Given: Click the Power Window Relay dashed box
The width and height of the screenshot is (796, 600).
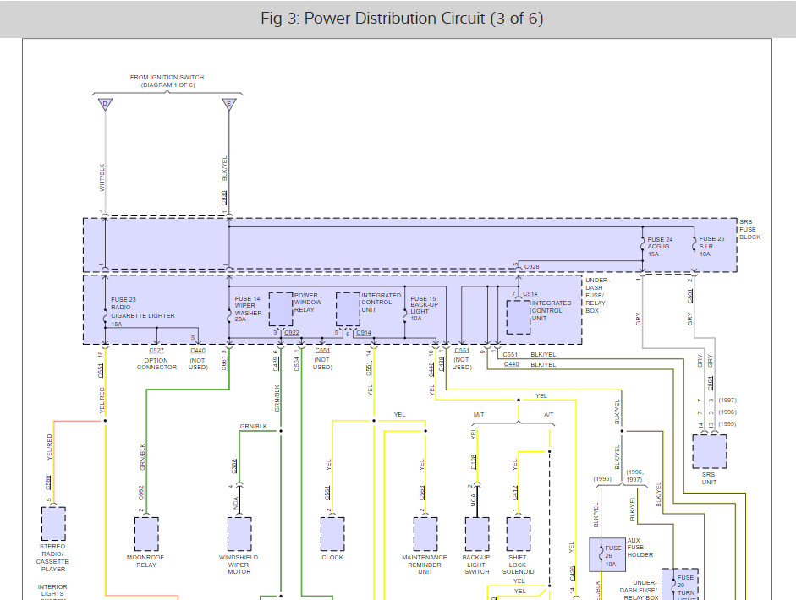Looking at the screenshot, I should [x=280, y=309].
